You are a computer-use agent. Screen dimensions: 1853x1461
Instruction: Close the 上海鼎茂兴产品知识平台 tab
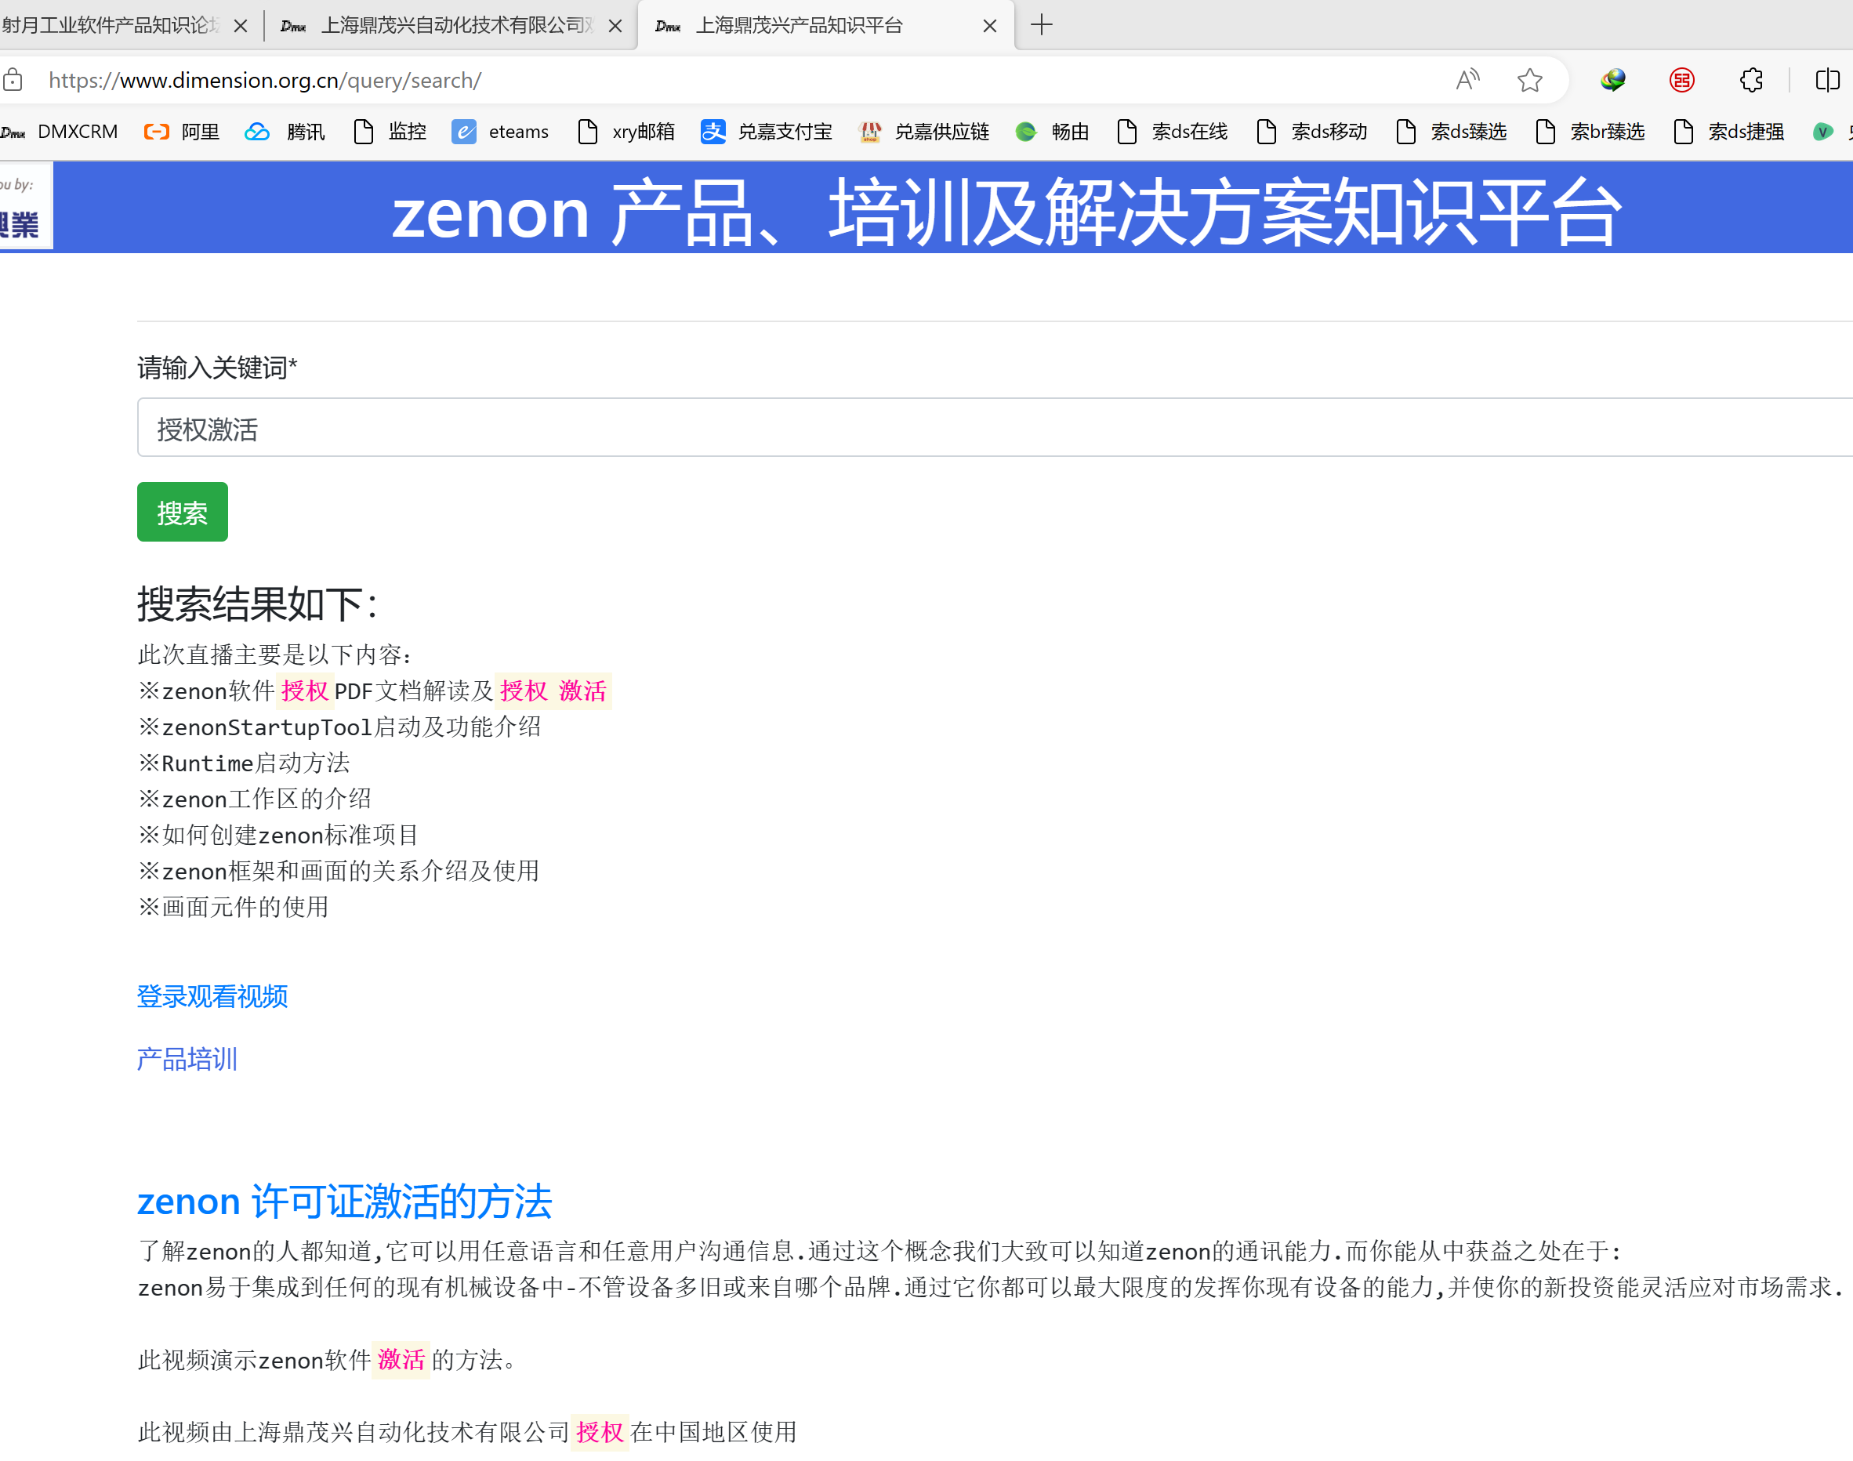989,26
